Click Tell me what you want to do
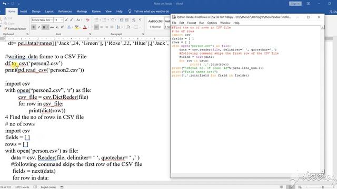Screen dimensions: 337x189 [152, 12]
